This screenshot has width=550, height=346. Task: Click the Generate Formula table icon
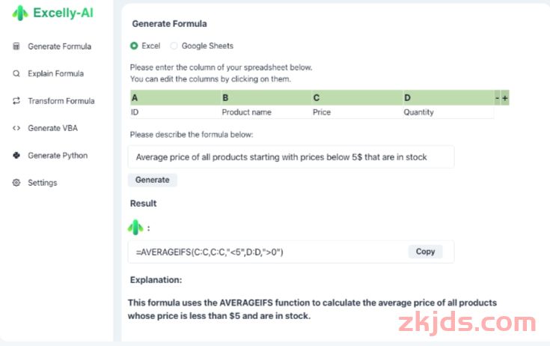(16, 46)
